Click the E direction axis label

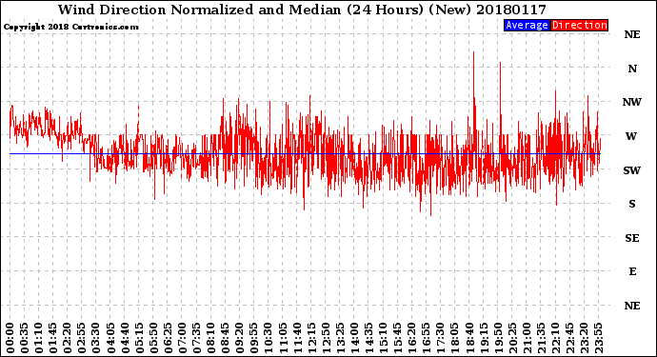(632, 271)
